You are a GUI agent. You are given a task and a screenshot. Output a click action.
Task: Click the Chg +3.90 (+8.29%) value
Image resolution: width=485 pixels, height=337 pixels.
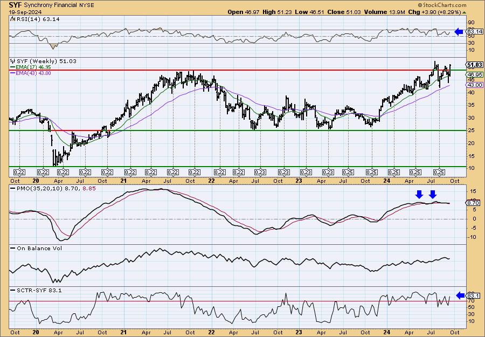coord(434,12)
